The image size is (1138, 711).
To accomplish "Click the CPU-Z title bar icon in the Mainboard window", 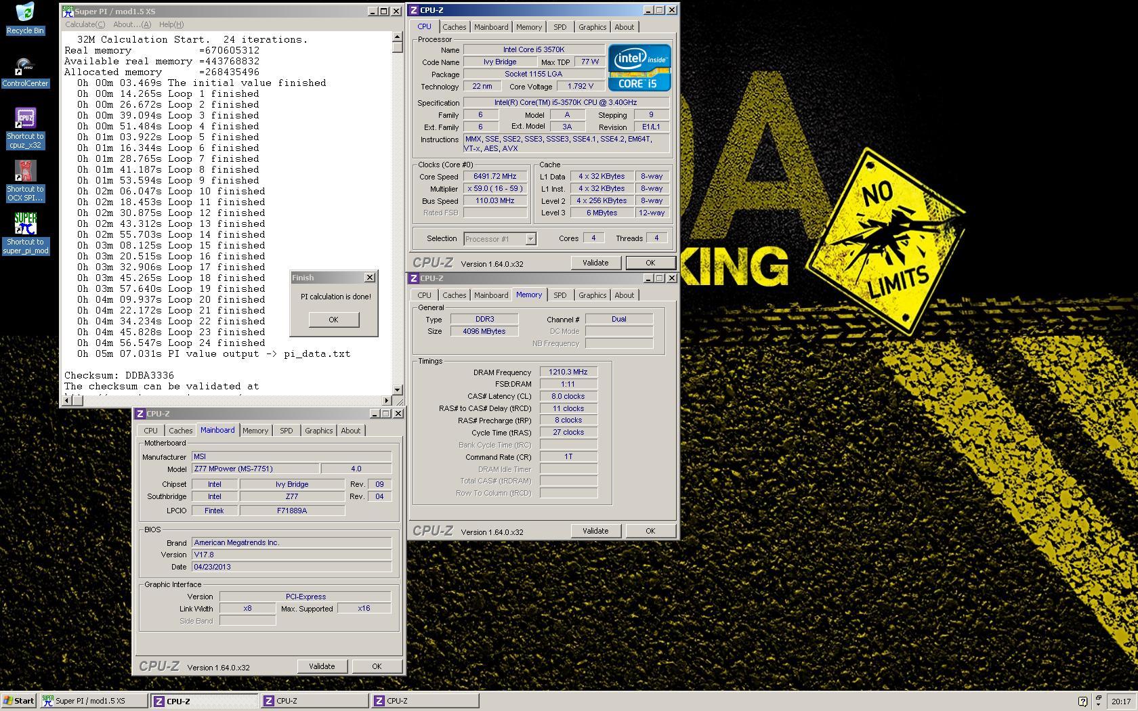I will (x=140, y=414).
